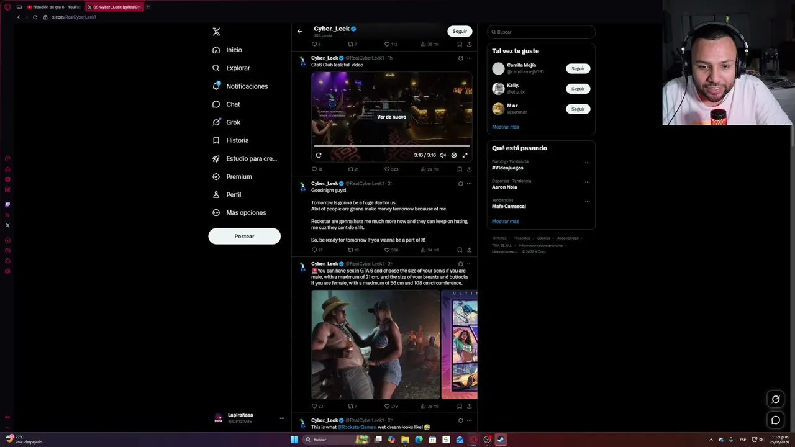The height and width of the screenshot is (447, 795).
Task: Open Chat in the X sidebar
Action: coord(226,104)
